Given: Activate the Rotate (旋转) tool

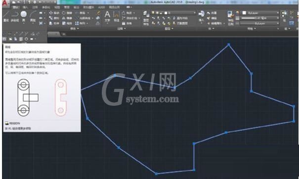Looking at the screenshot, I should pyautogui.click(x=67, y=13).
